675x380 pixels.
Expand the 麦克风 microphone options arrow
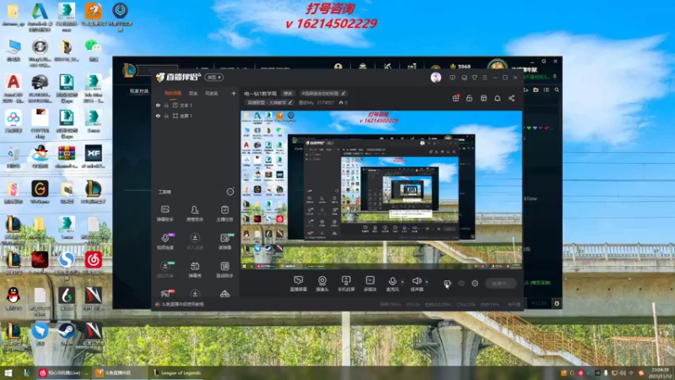(402, 282)
